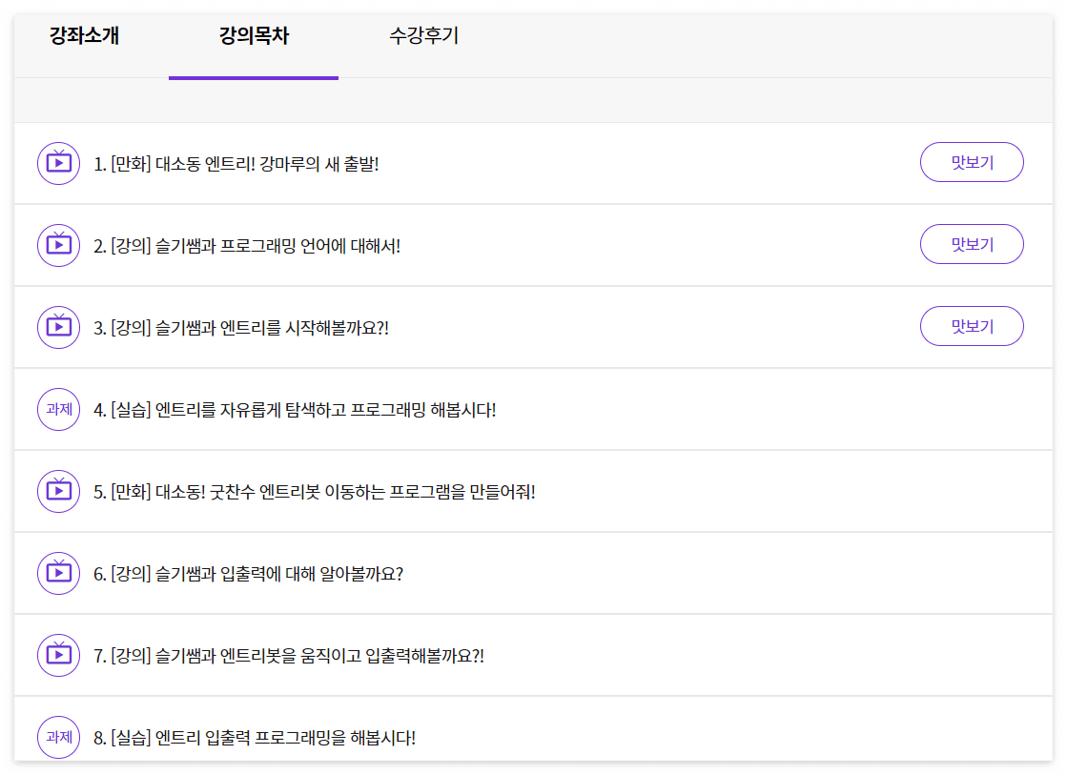Click the 과제 assignment icon for lesson 8
The width and height of the screenshot is (1067, 775).
click(x=58, y=737)
